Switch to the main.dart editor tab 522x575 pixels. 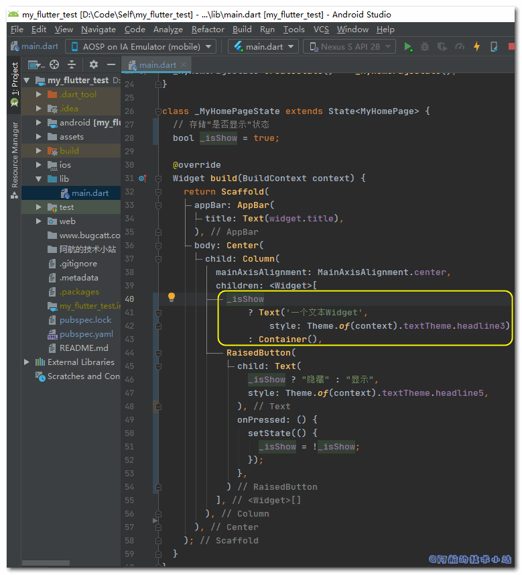pyautogui.click(x=157, y=65)
